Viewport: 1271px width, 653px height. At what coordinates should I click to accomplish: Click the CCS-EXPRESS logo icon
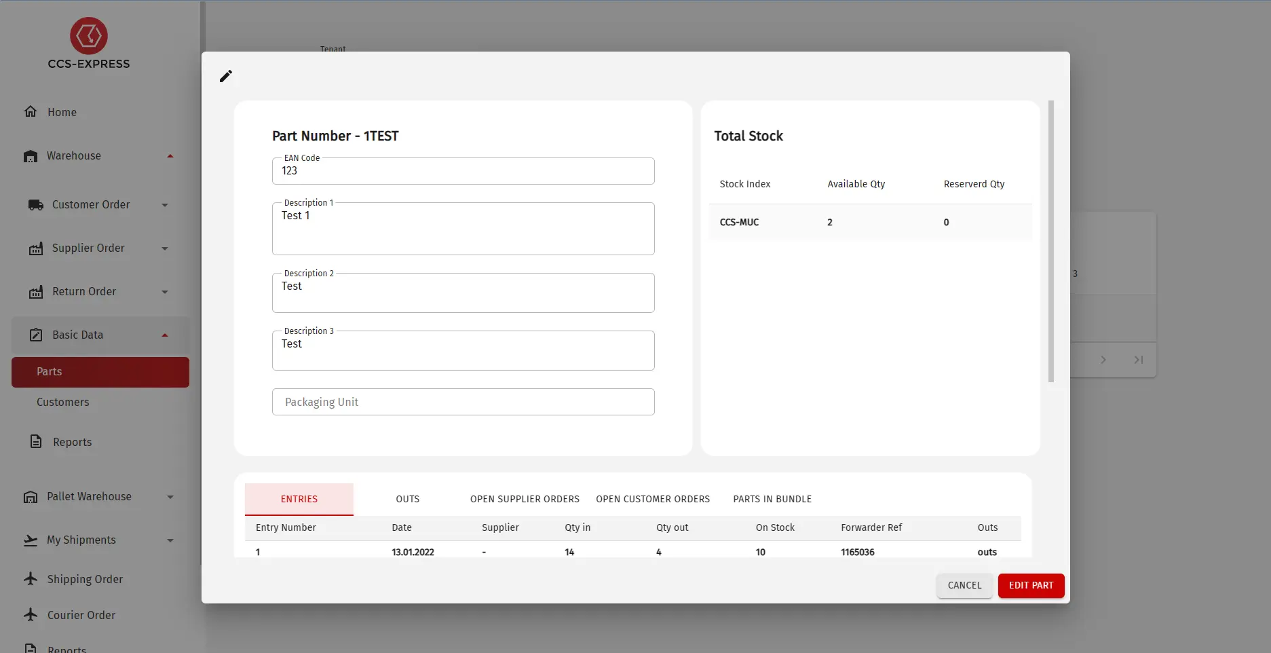89,36
